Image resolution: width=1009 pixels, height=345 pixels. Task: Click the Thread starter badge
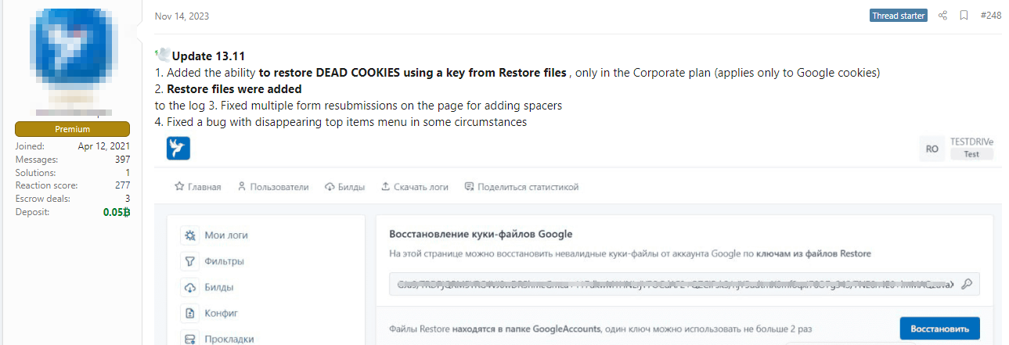(898, 16)
